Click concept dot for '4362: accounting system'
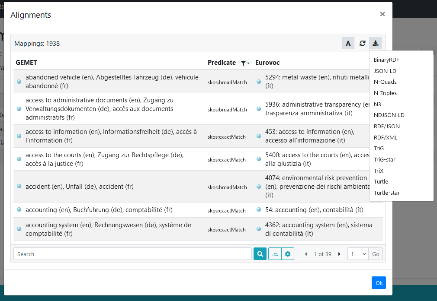Viewport: 437px width, 301px height. pos(259,229)
